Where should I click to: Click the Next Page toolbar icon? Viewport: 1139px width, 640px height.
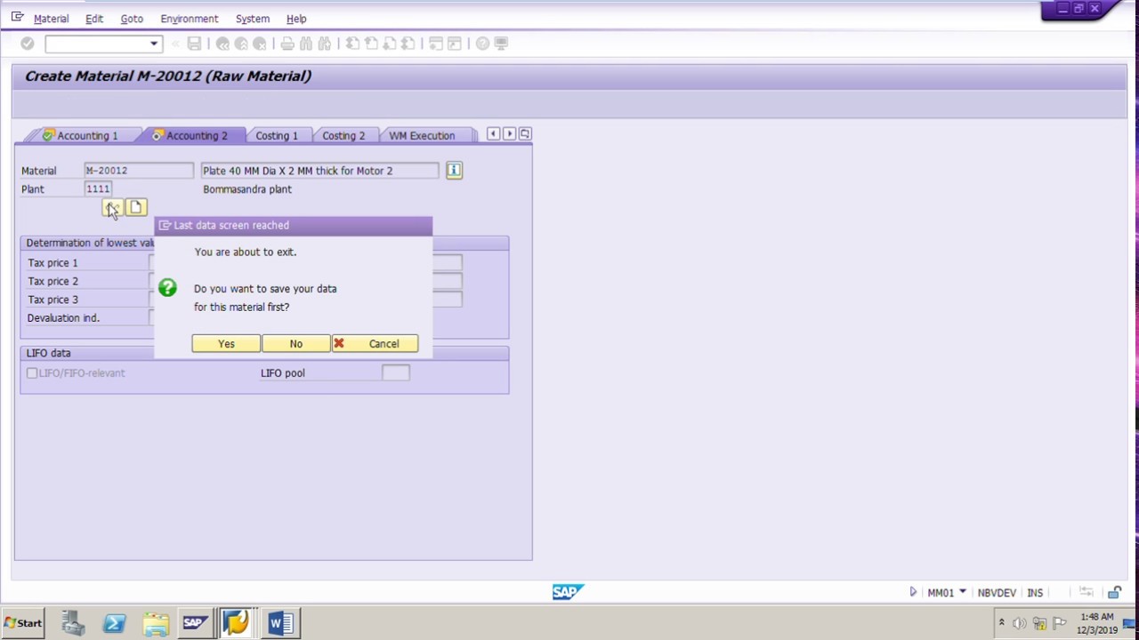(x=390, y=44)
